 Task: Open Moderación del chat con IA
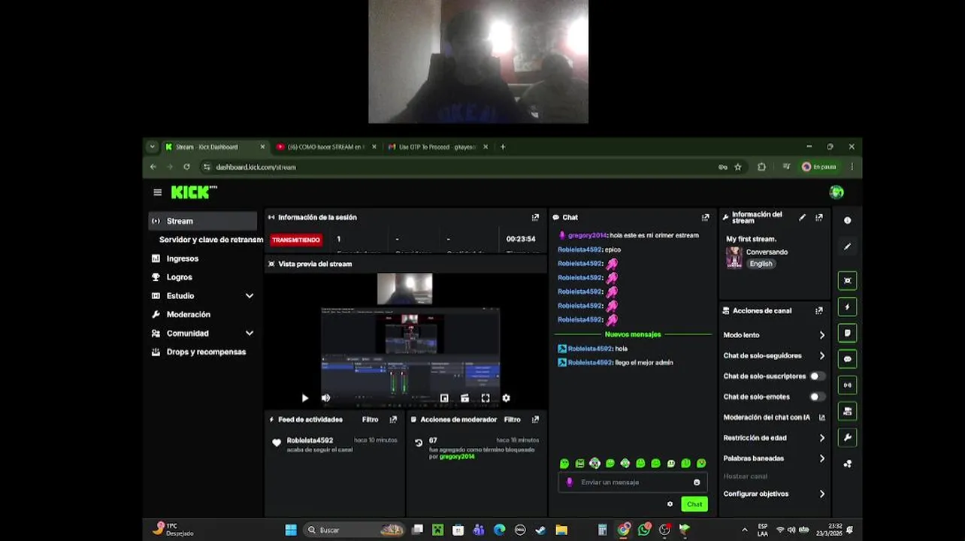click(x=774, y=417)
